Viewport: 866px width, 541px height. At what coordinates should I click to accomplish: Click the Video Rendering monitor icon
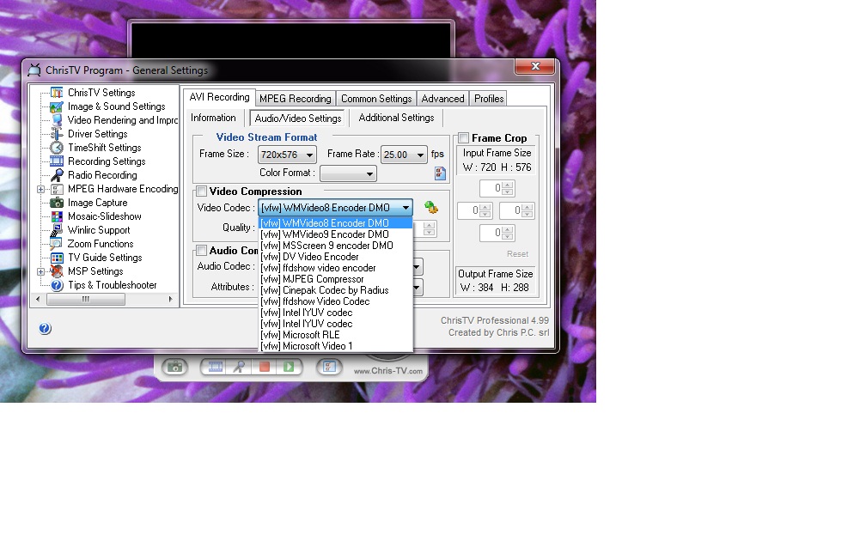[x=58, y=120]
